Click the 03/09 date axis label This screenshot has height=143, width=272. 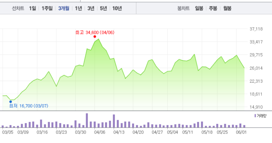coord(23,132)
